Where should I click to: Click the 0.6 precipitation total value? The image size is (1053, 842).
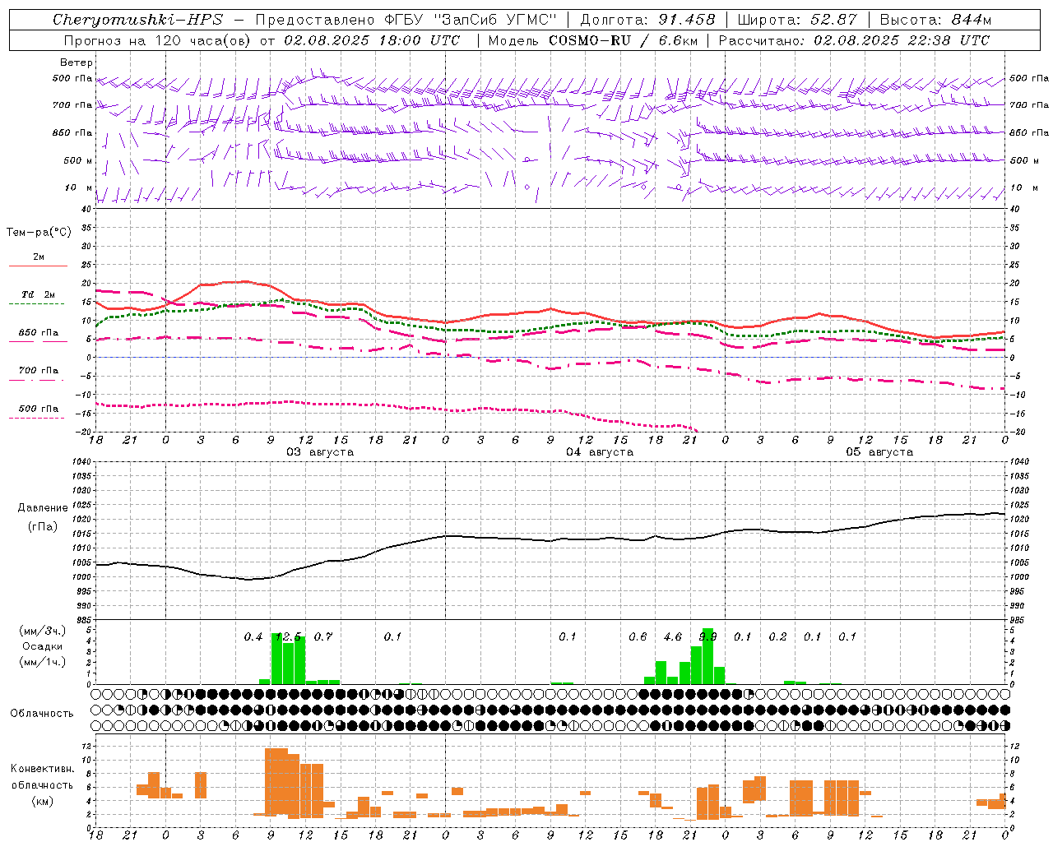pyautogui.click(x=638, y=636)
